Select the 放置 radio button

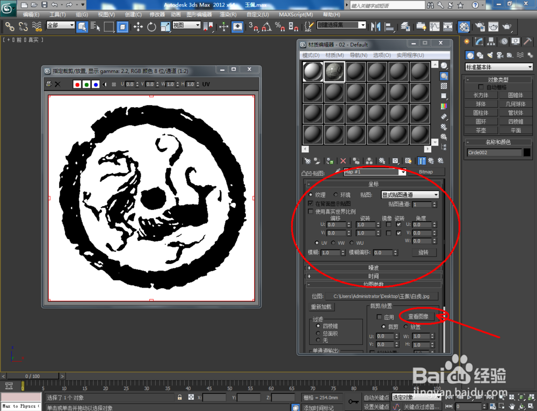tap(406, 326)
